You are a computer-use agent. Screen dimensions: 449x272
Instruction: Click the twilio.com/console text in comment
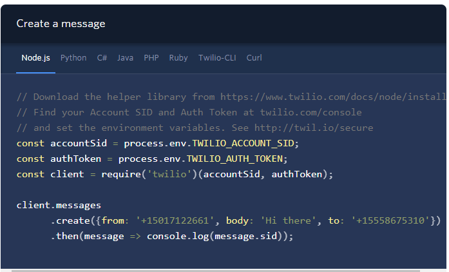click(x=310, y=112)
